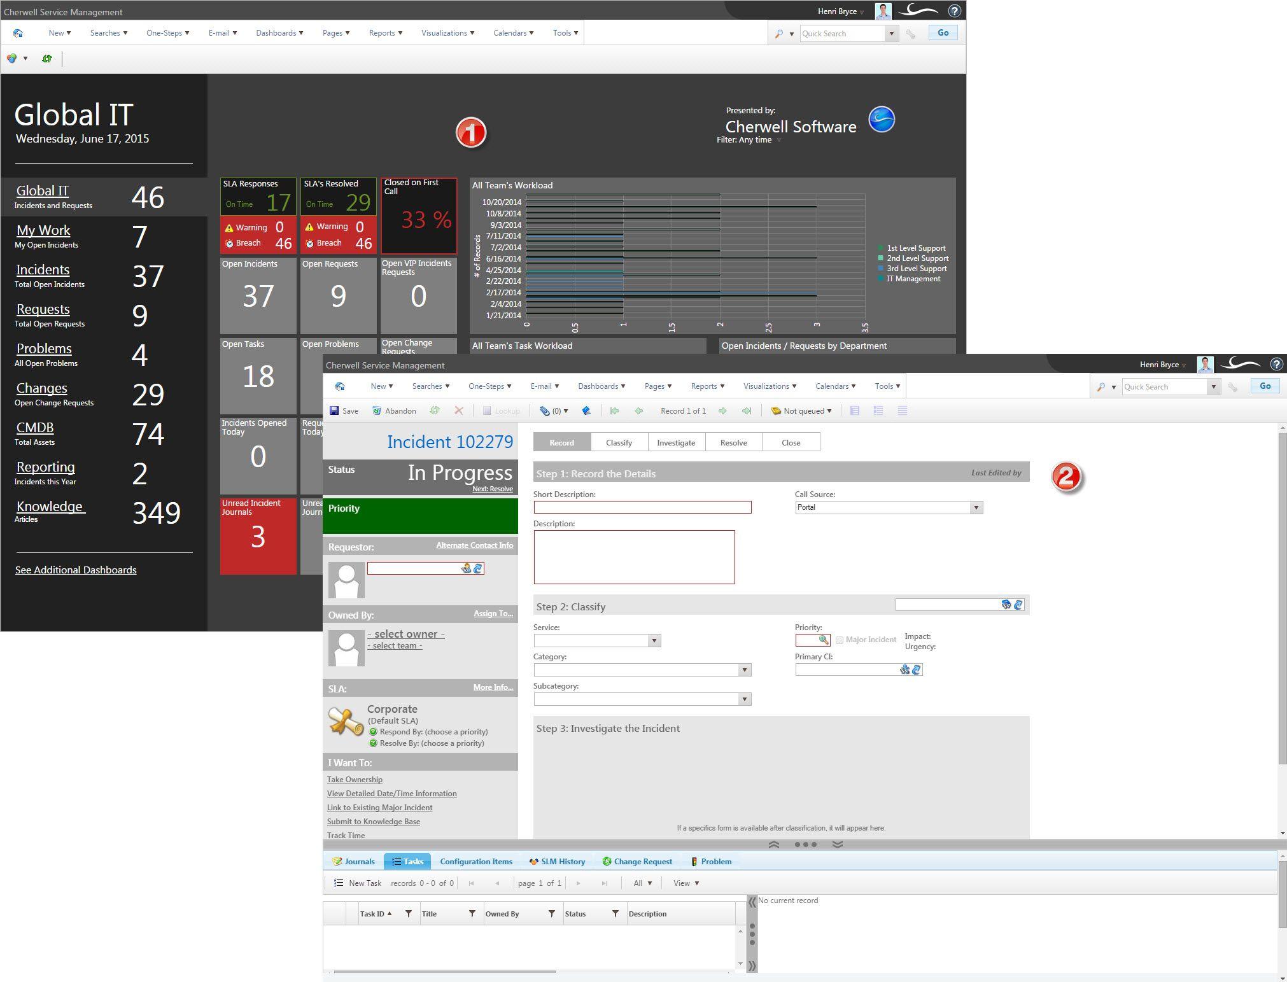Click the Priority magnifier lookup icon
The height and width of the screenshot is (982, 1287).
(x=824, y=640)
